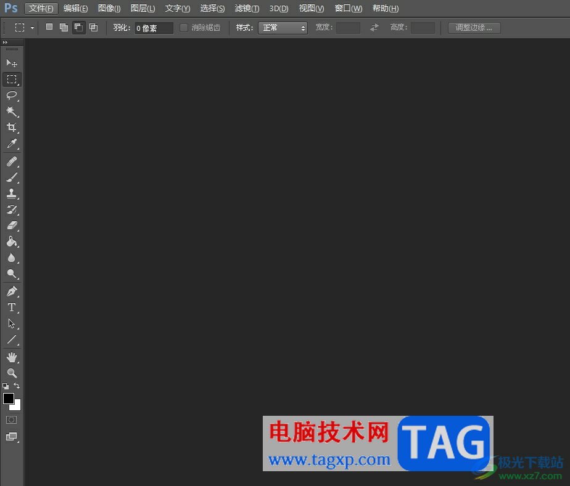Change the screen mode
The image size is (570, 486).
12,437
